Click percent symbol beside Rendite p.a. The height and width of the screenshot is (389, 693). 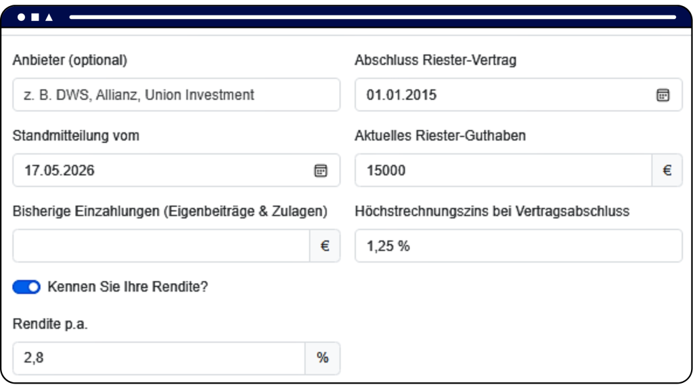(x=323, y=358)
